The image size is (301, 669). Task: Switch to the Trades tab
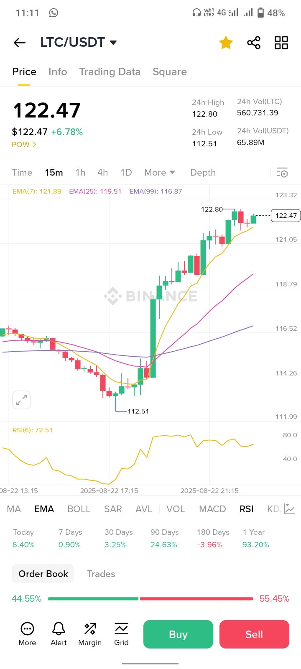pyautogui.click(x=101, y=574)
